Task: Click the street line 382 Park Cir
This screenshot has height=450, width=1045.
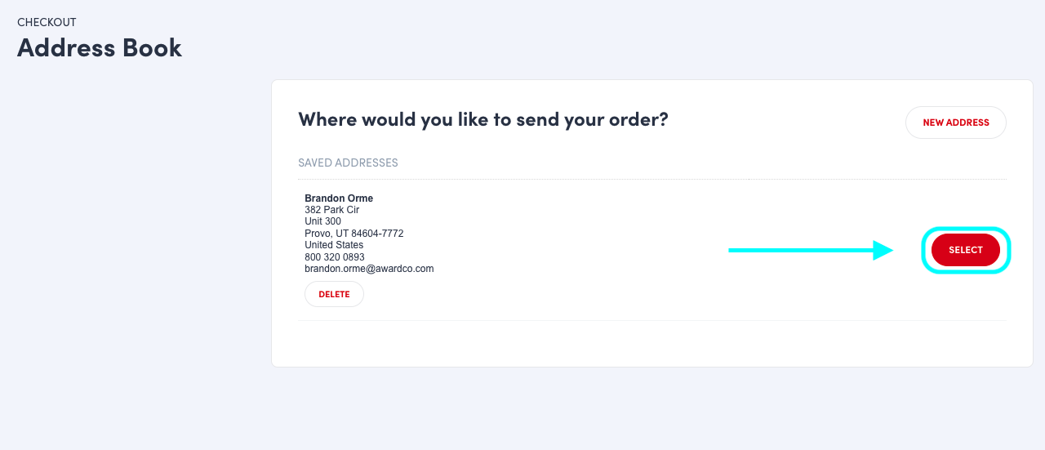Action: coord(331,210)
